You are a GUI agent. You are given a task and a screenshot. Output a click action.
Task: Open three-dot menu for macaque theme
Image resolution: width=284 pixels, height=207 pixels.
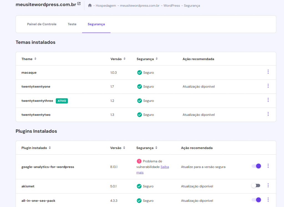click(x=268, y=72)
